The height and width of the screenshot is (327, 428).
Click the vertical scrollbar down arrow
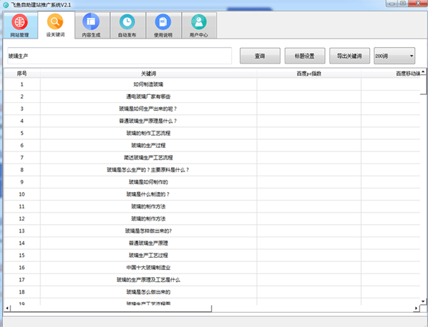pyautogui.click(x=424, y=300)
